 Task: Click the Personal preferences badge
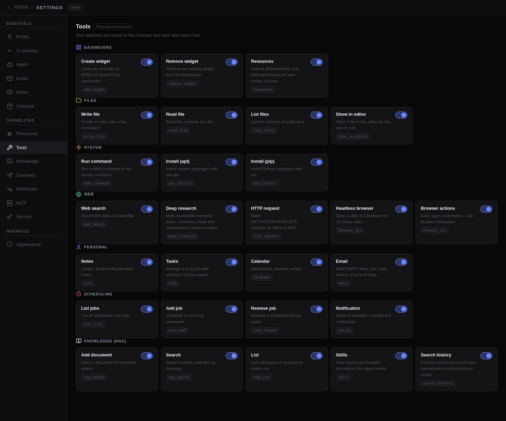pyautogui.click(x=113, y=27)
